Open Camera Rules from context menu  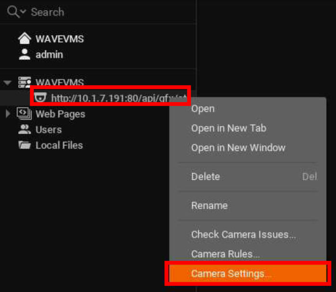coord(225,254)
